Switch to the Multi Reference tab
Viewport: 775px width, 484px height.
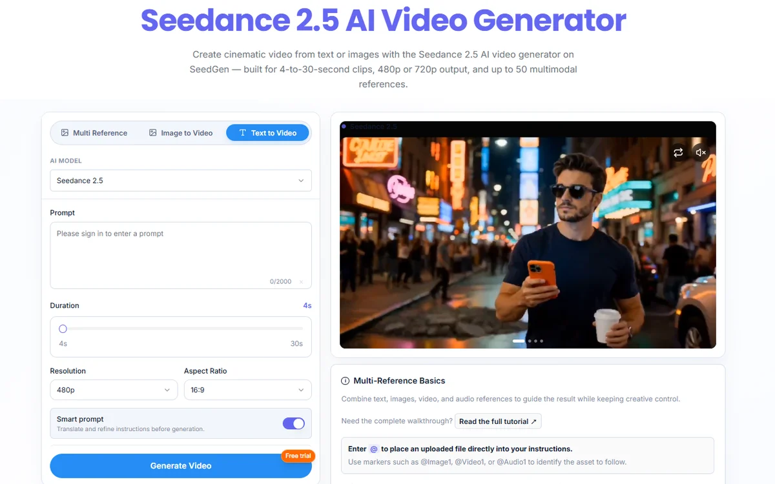point(94,133)
